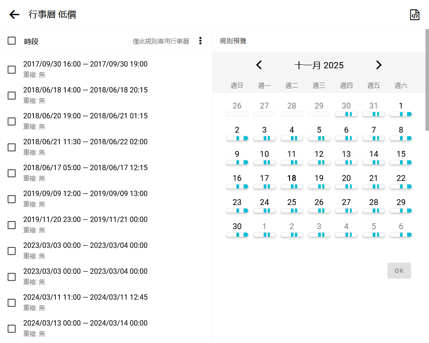Click the timeline bar under November 15
Viewport: 429px width, 343px height.
click(x=401, y=162)
